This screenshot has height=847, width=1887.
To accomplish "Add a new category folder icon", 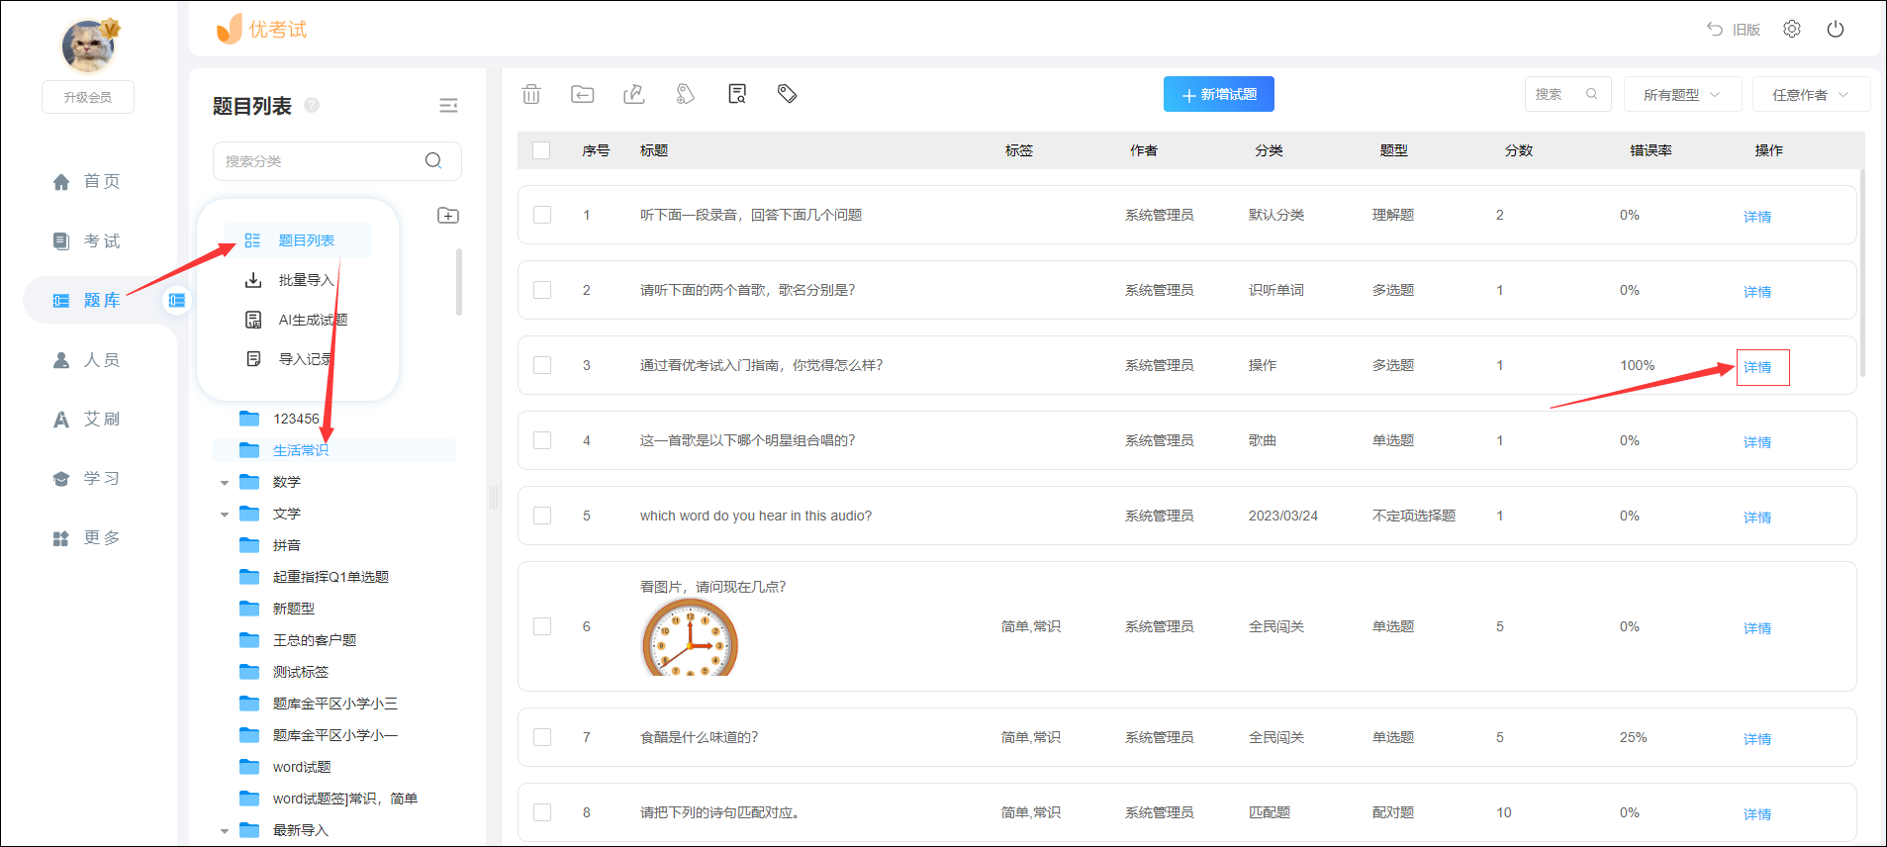I will click(448, 216).
